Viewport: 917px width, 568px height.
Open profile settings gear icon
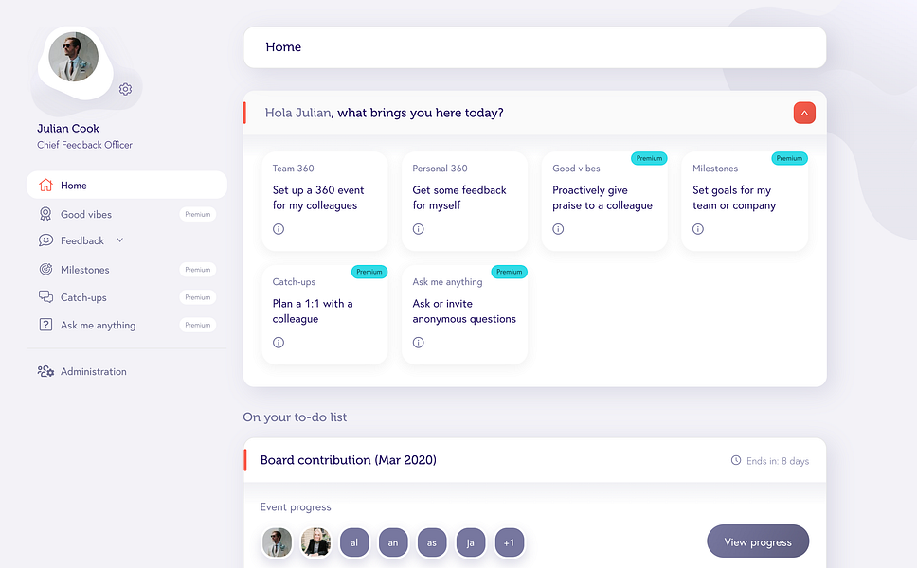click(125, 89)
